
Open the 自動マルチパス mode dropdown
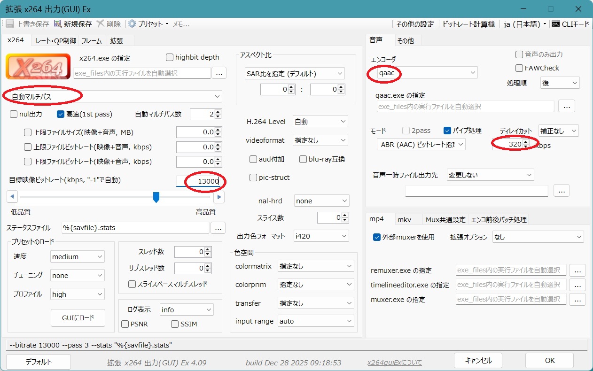(113, 96)
